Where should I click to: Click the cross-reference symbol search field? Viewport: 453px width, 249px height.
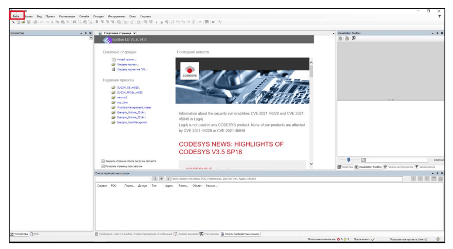tap(123, 179)
